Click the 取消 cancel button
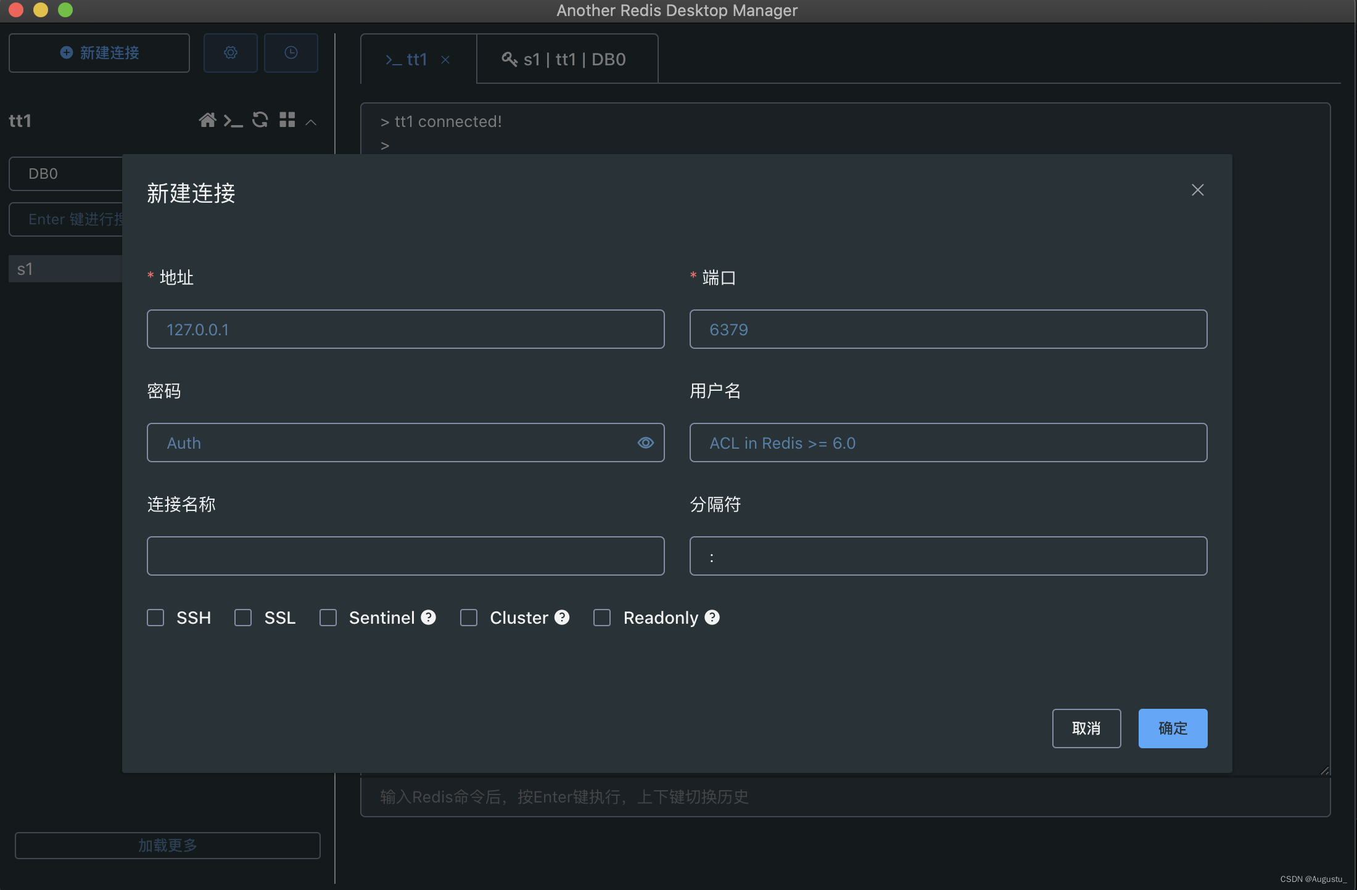This screenshot has height=890, width=1357. 1086,729
